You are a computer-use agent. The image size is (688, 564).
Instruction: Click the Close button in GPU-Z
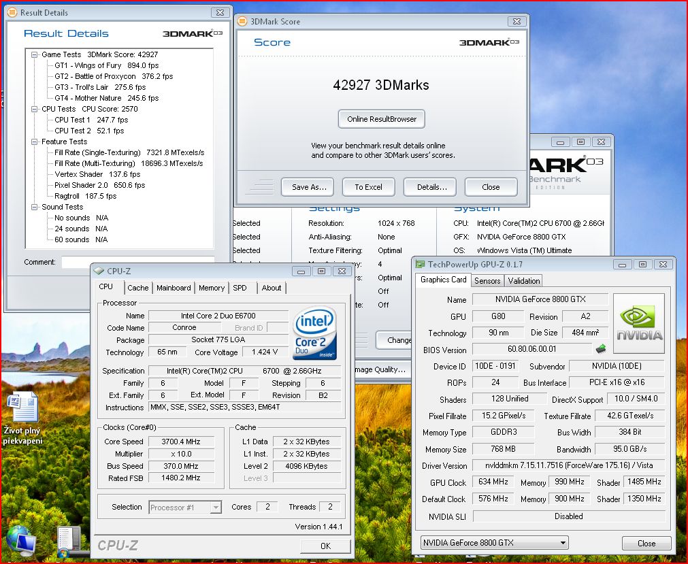646,544
